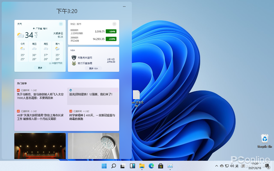Click the volume icon in system tray

[232, 166]
